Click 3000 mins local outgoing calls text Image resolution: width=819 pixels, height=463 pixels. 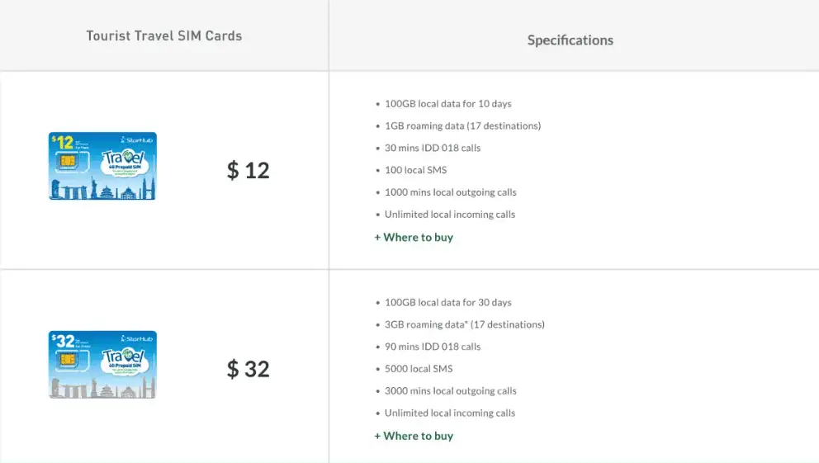coord(450,391)
